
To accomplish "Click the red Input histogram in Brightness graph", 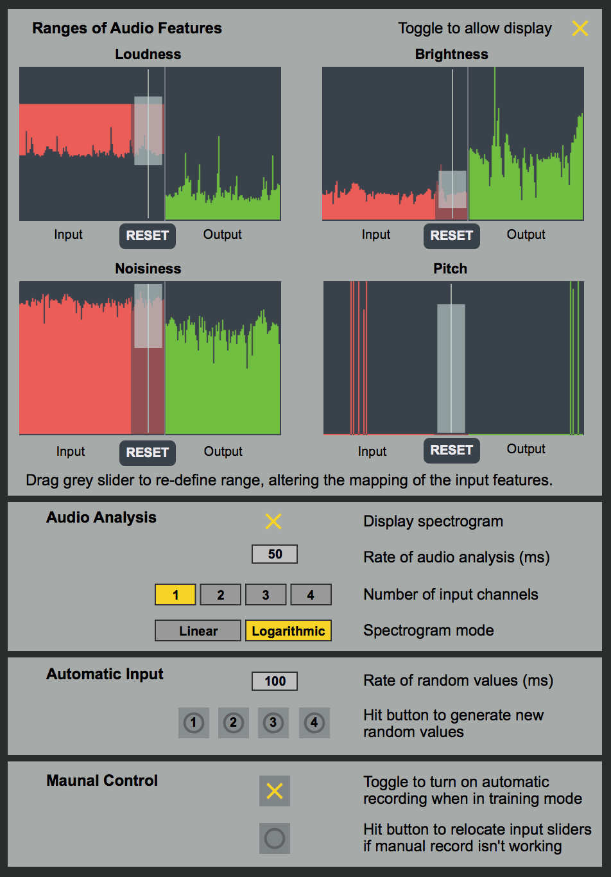I will tap(379, 204).
